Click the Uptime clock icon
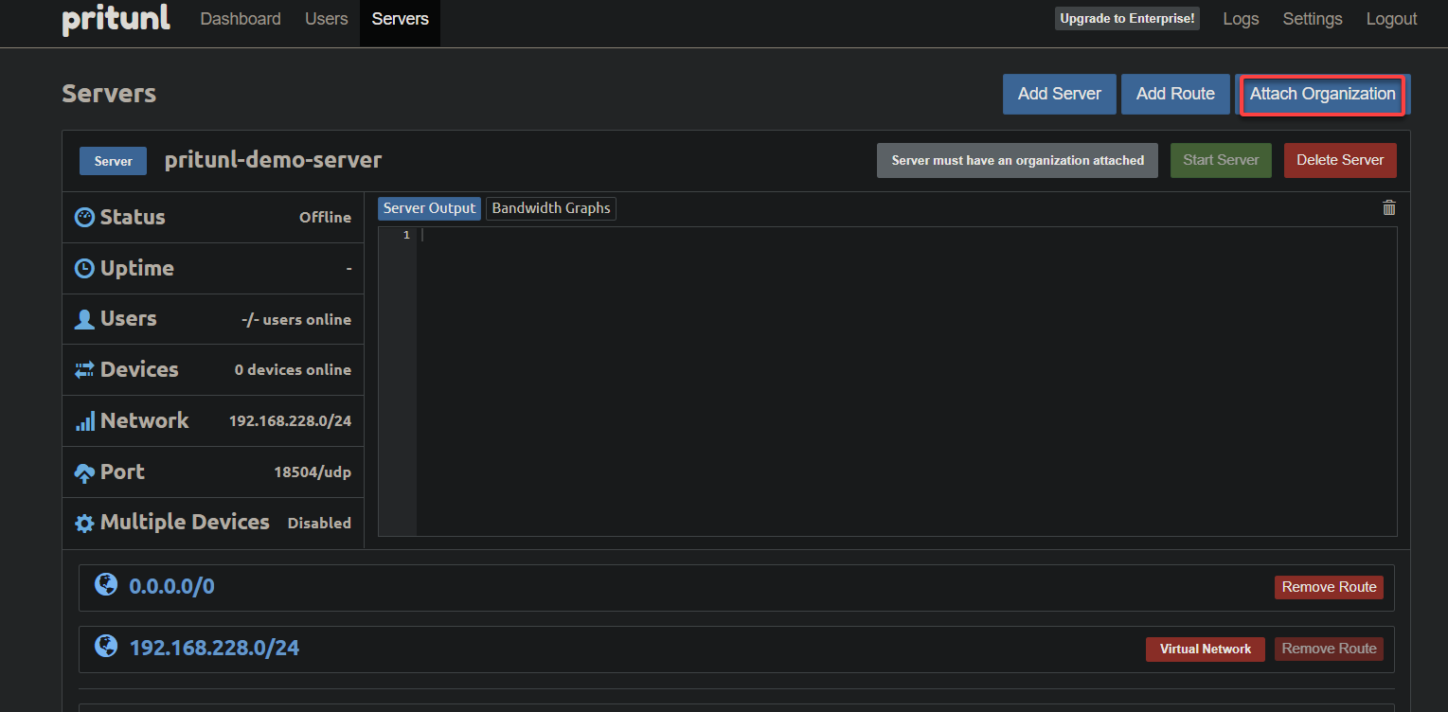Image resolution: width=1448 pixels, height=712 pixels. tap(84, 268)
